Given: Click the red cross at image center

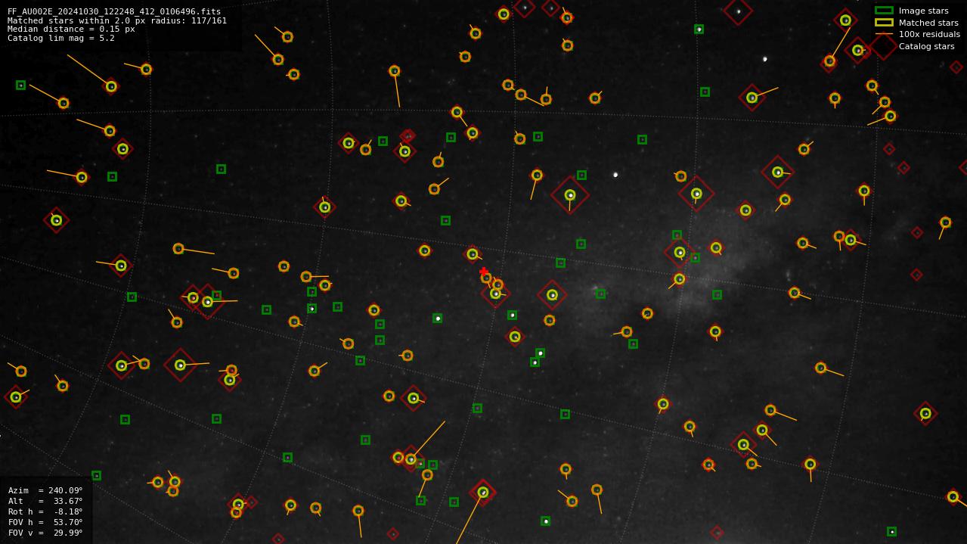Looking at the screenshot, I should [x=484, y=272].
